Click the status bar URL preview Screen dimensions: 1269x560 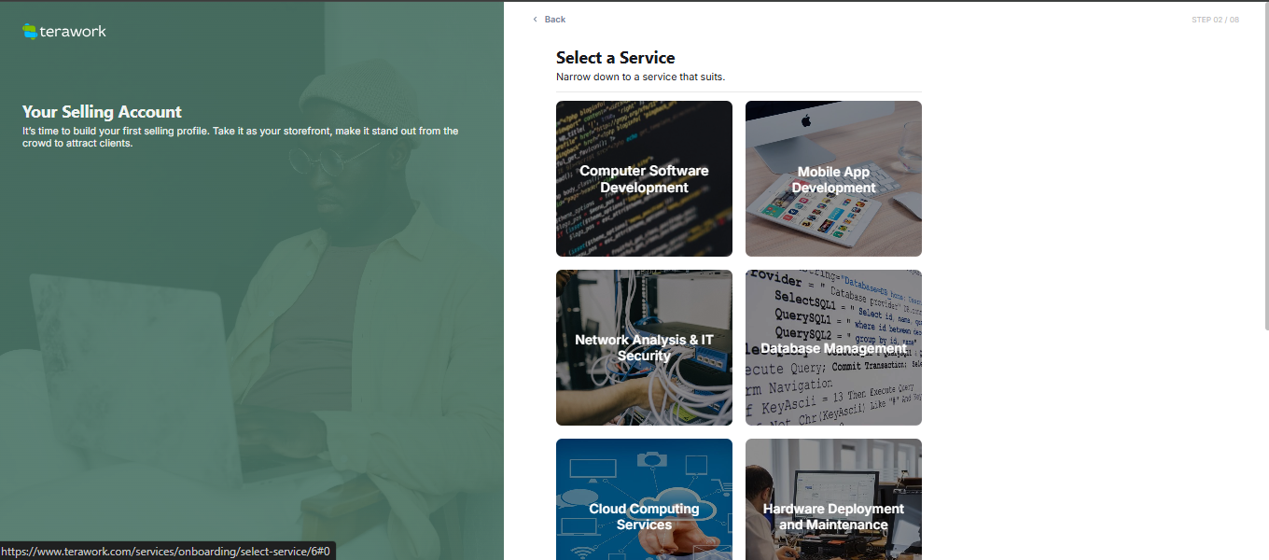click(x=167, y=552)
